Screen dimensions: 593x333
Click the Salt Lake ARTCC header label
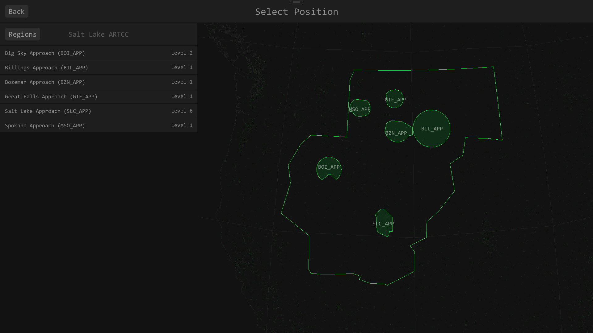pyautogui.click(x=99, y=34)
